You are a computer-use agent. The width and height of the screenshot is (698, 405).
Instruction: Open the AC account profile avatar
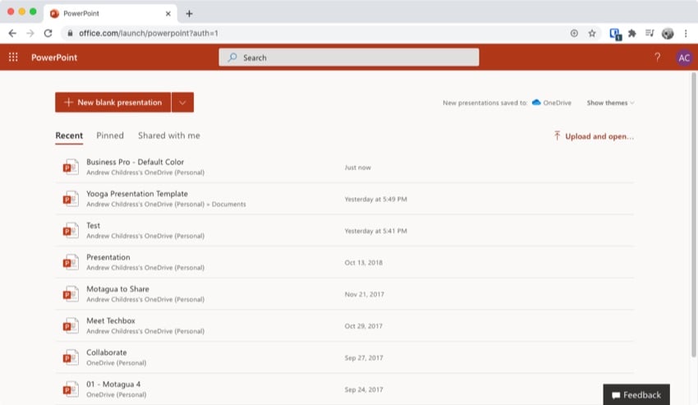[683, 58]
